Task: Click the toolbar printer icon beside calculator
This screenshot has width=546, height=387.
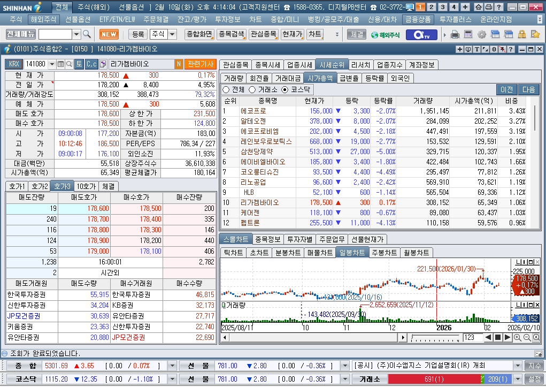Action: (x=455, y=34)
